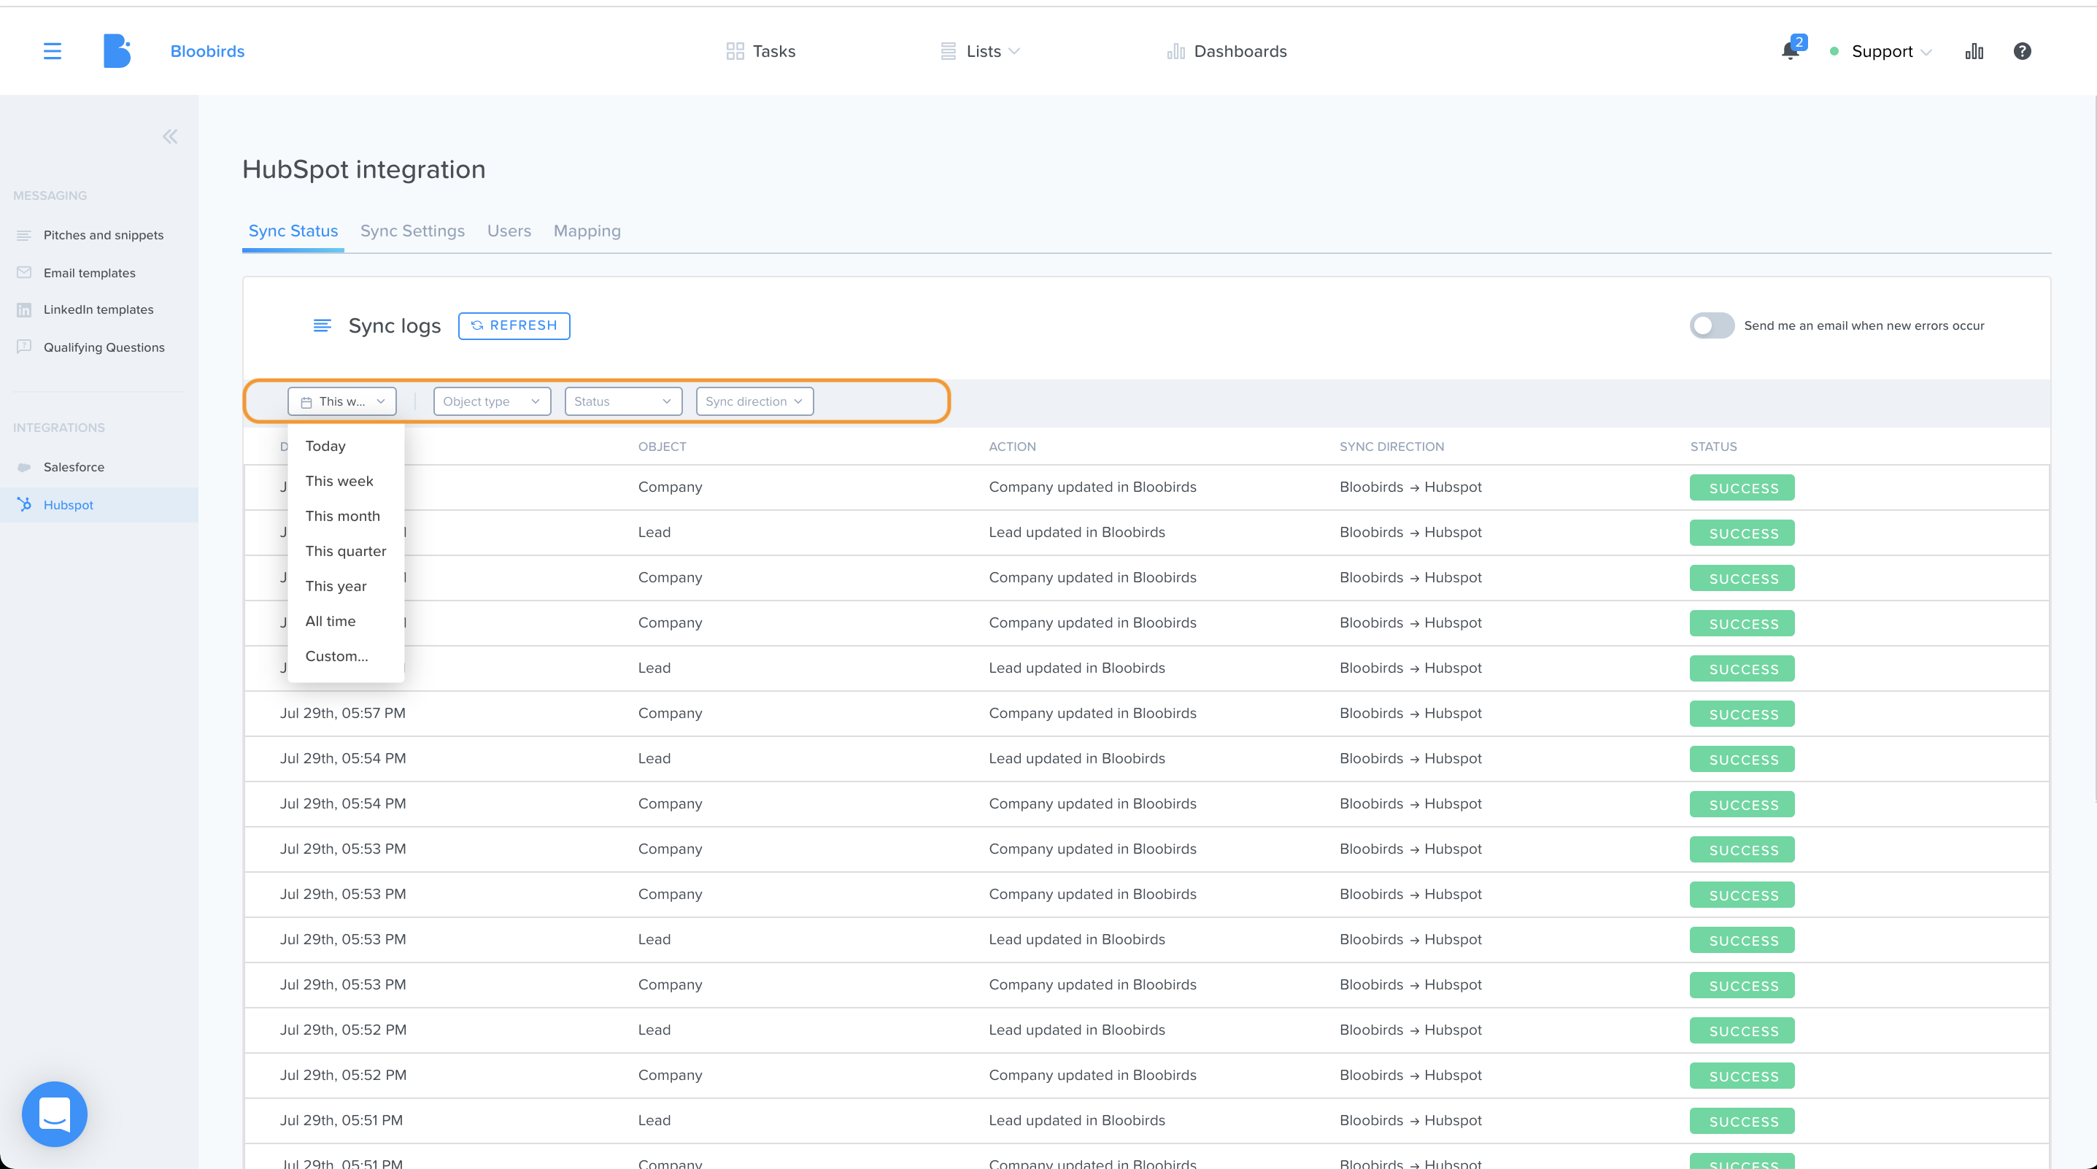2097x1169 pixels.
Task: Open Qualifying Questions sidebar item
Action: coord(104,347)
